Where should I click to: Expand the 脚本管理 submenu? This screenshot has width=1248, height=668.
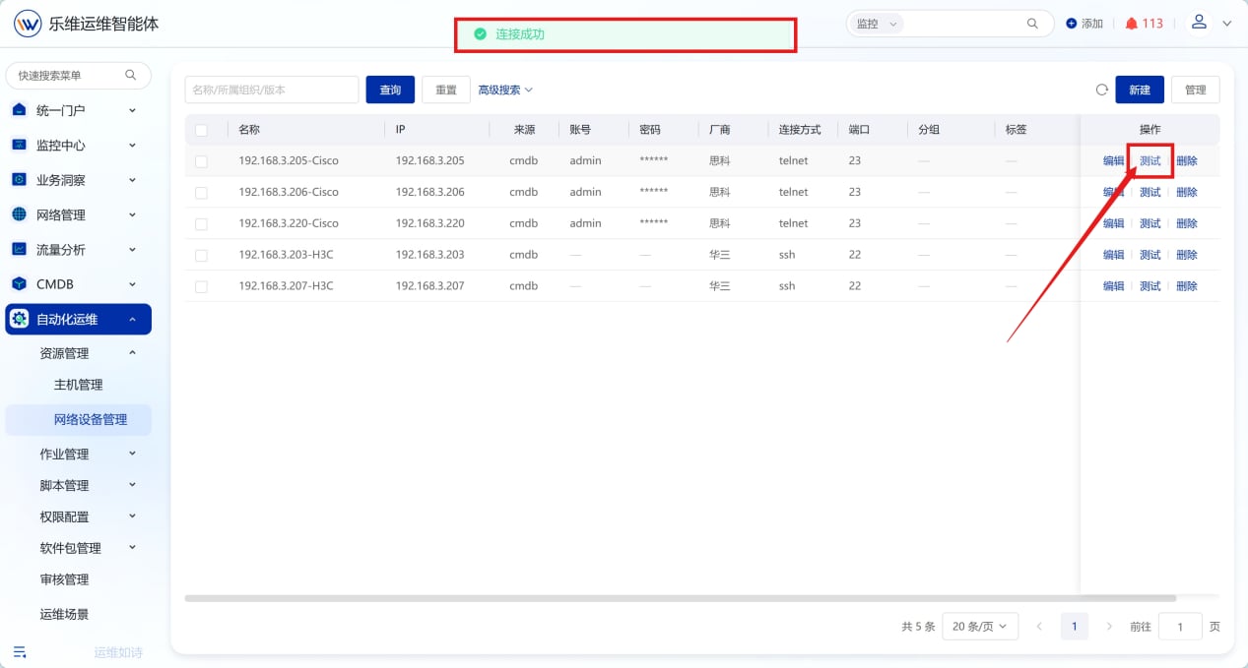coord(132,485)
